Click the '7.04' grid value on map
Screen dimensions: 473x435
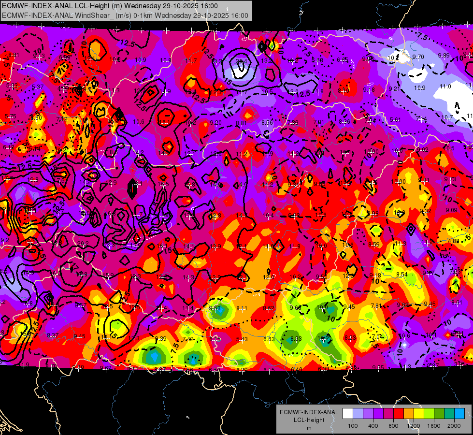pos(377,336)
